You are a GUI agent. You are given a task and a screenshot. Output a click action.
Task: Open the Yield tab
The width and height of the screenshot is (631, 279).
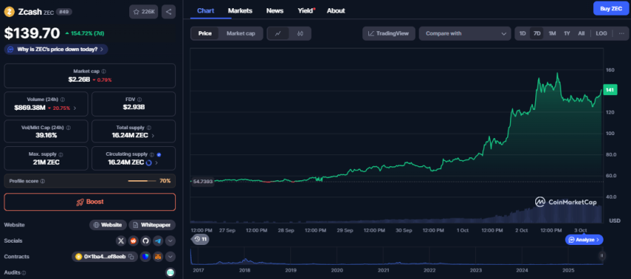pyautogui.click(x=306, y=11)
